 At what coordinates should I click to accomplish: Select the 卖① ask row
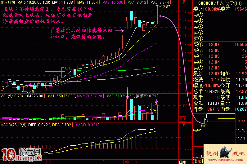[220, 38]
